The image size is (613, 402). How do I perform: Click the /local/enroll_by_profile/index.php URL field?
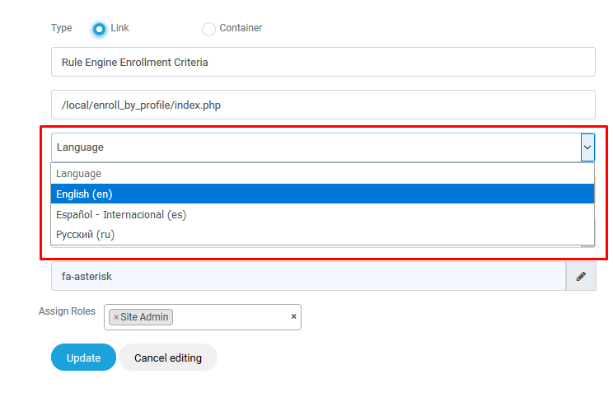322,105
